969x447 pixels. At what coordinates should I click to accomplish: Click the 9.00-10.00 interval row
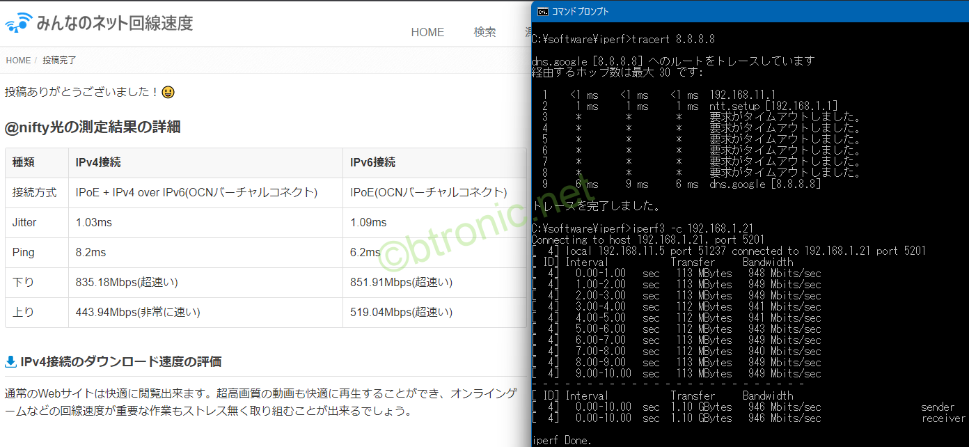[x=676, y=373]
